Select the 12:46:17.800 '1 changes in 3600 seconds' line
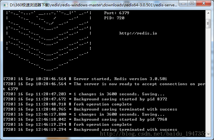The height and width of the screenshot is (140, 214). [x=84, y=114]
